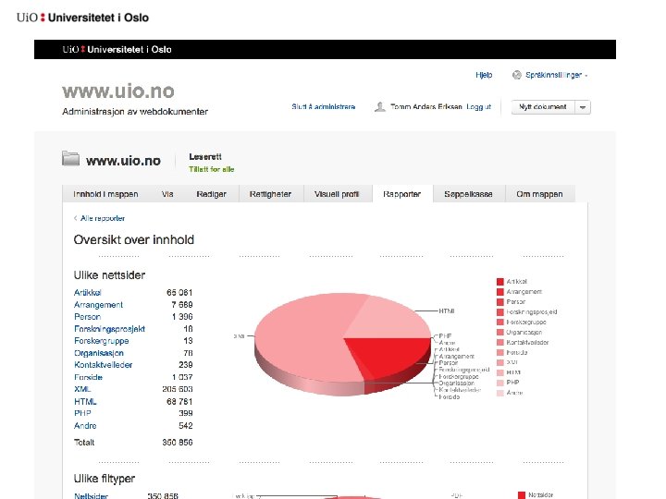Click the Tillatt for alle status text

pos(212,169)
